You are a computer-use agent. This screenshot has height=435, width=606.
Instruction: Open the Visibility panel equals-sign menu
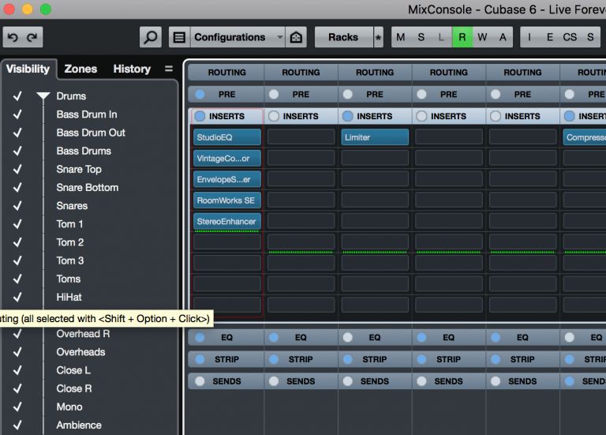(x=168, y=69)
